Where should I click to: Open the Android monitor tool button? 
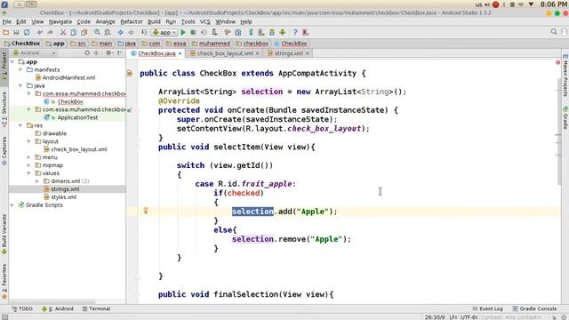coord(58,308)
